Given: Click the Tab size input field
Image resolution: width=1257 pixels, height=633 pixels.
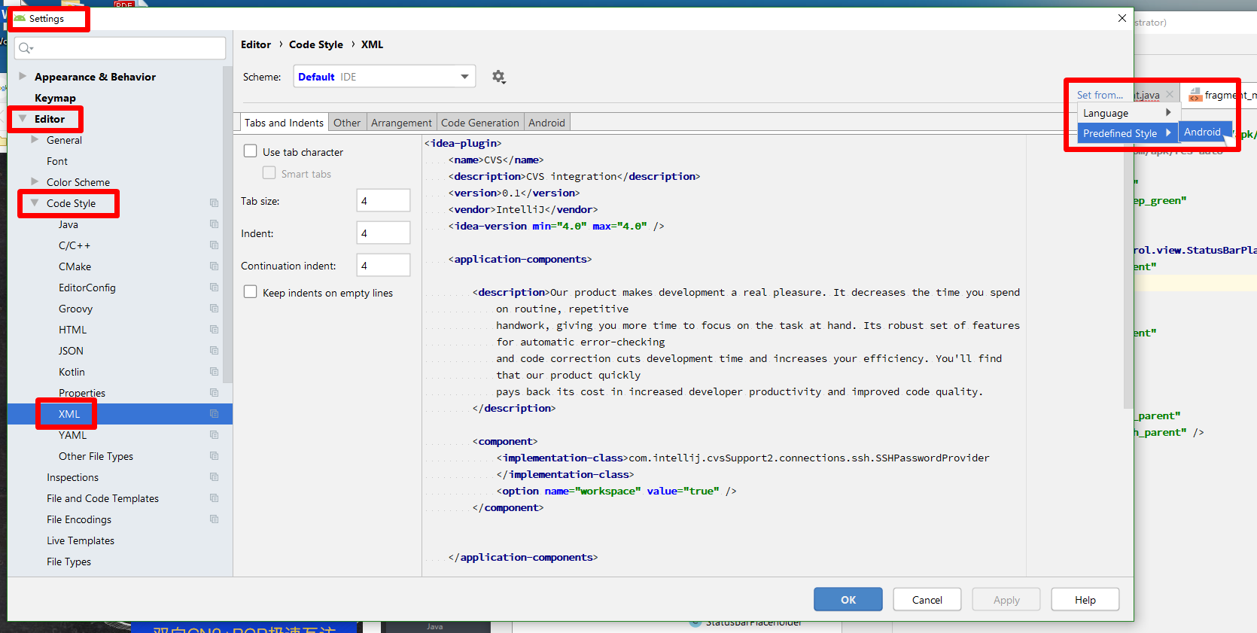Looking at the screenshot, I should click(x=383, y=200).
